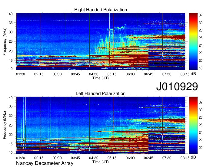Click the "03:00" time tick of the lower plot
The image size is (206, 167).
click(57, 158)
